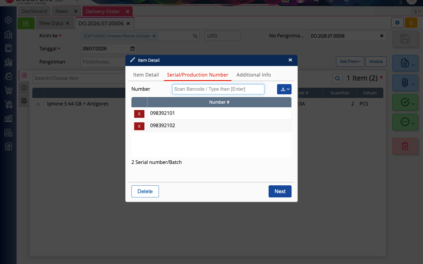Remove serial number 098392101

click(x=139, y=114)
